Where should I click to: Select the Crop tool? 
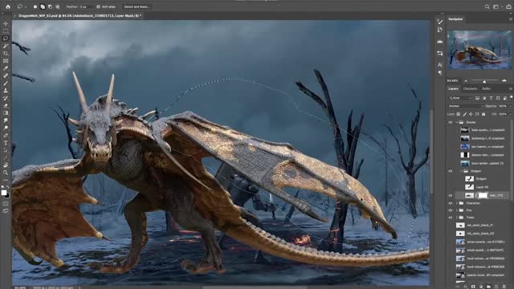[x=6, y=53]
